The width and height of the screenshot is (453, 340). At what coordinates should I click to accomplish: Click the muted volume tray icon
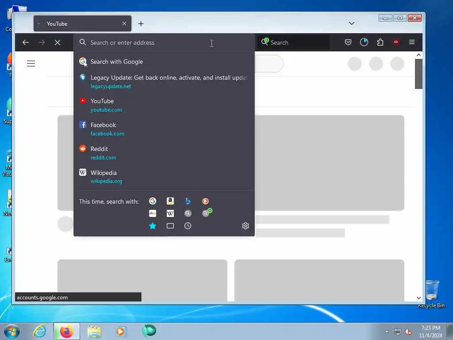[408, 332]
